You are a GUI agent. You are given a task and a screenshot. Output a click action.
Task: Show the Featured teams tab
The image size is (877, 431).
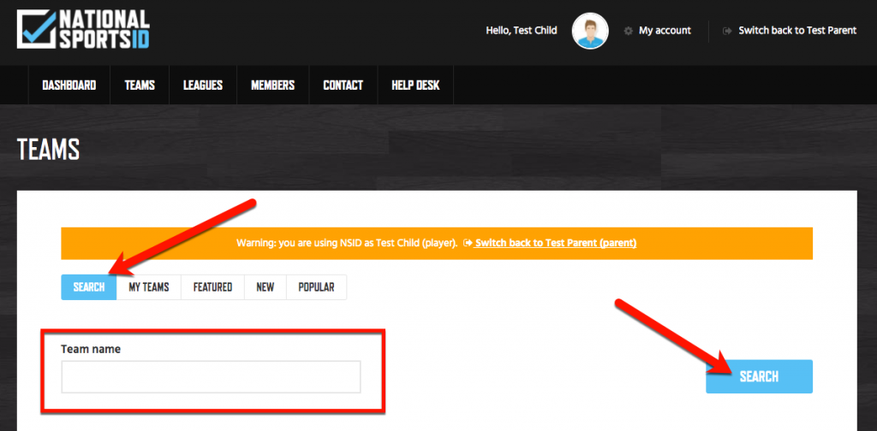point(212,287)
